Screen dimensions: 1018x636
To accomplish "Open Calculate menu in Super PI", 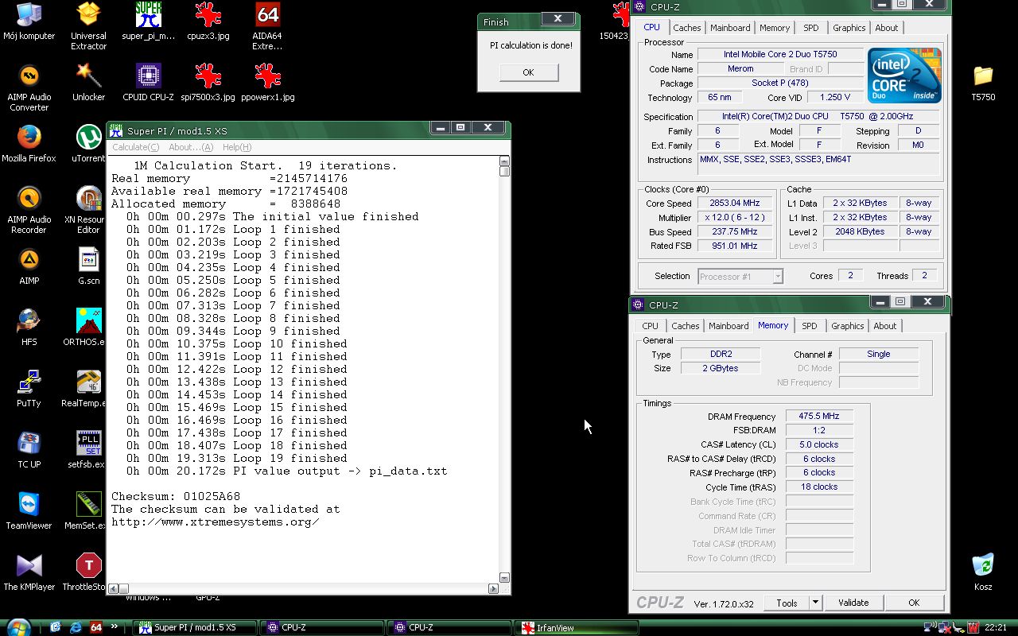I will 135,147.
